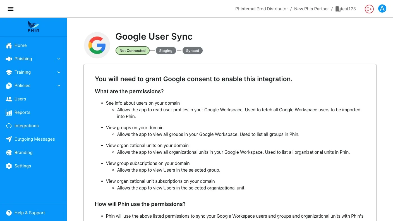Click 'You will need to grant Google consent' heading

pyautogui.click(x=194, y=79)
